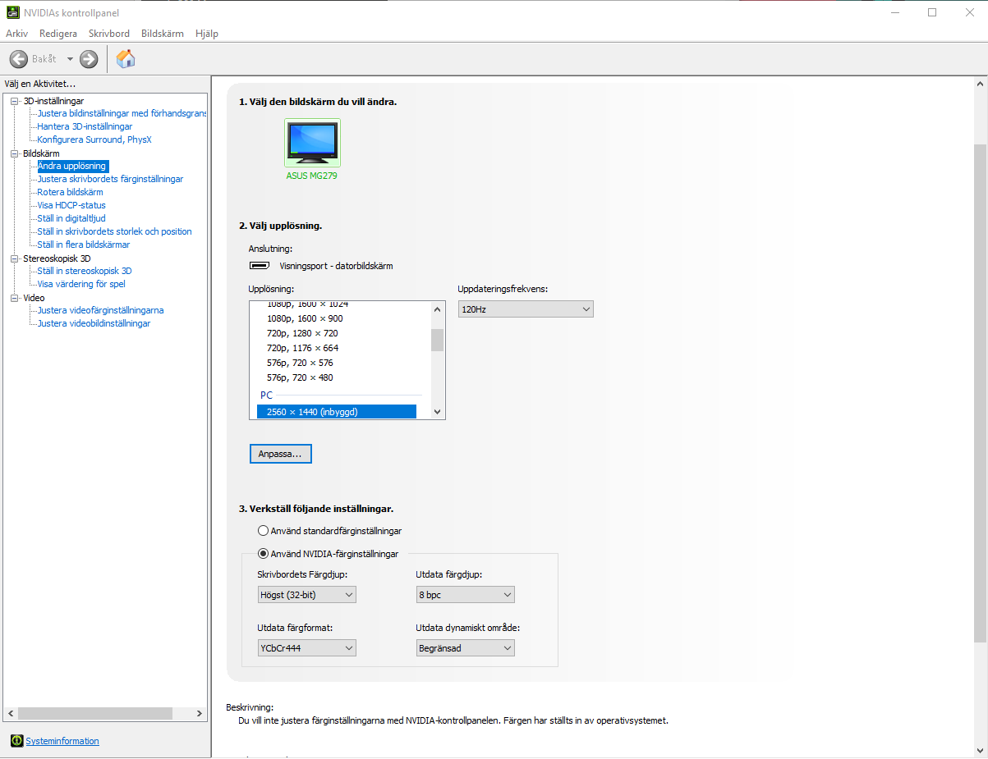Open Visa HDCP-status
The height and width of the screenshot is (759, 988).
click(x=71, y=205)
